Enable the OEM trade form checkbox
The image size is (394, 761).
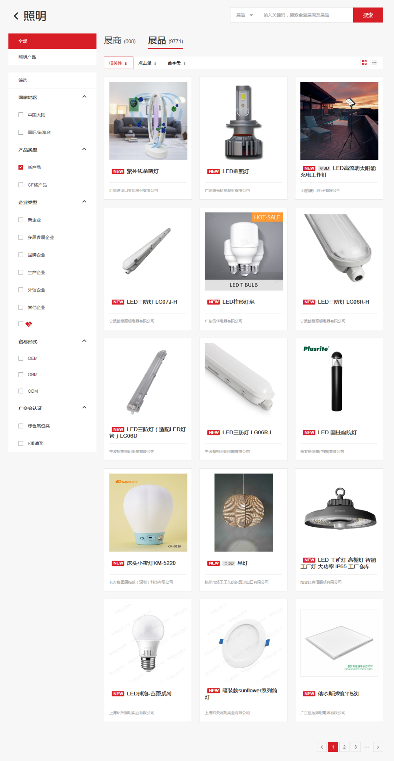pos(21,358)
